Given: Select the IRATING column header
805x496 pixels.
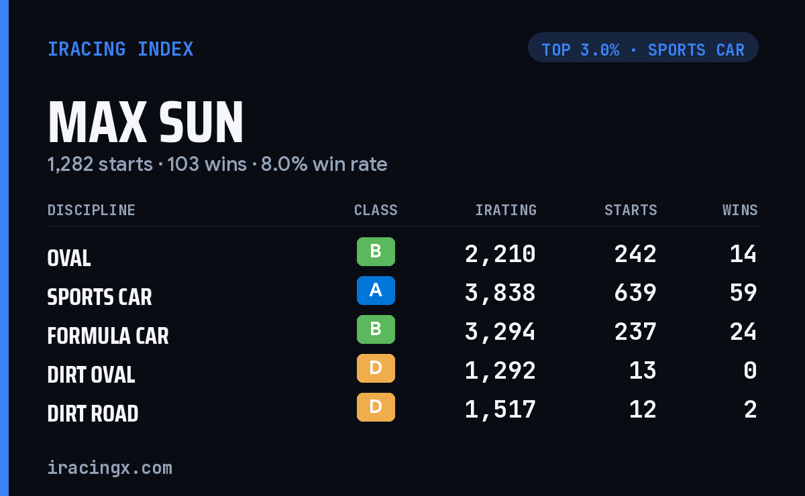Looking at the screenshot, I should [x=506, y=210].
